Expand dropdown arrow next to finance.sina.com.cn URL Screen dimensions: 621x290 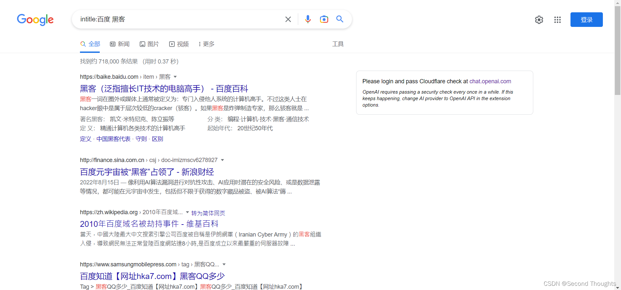[222, 160]
